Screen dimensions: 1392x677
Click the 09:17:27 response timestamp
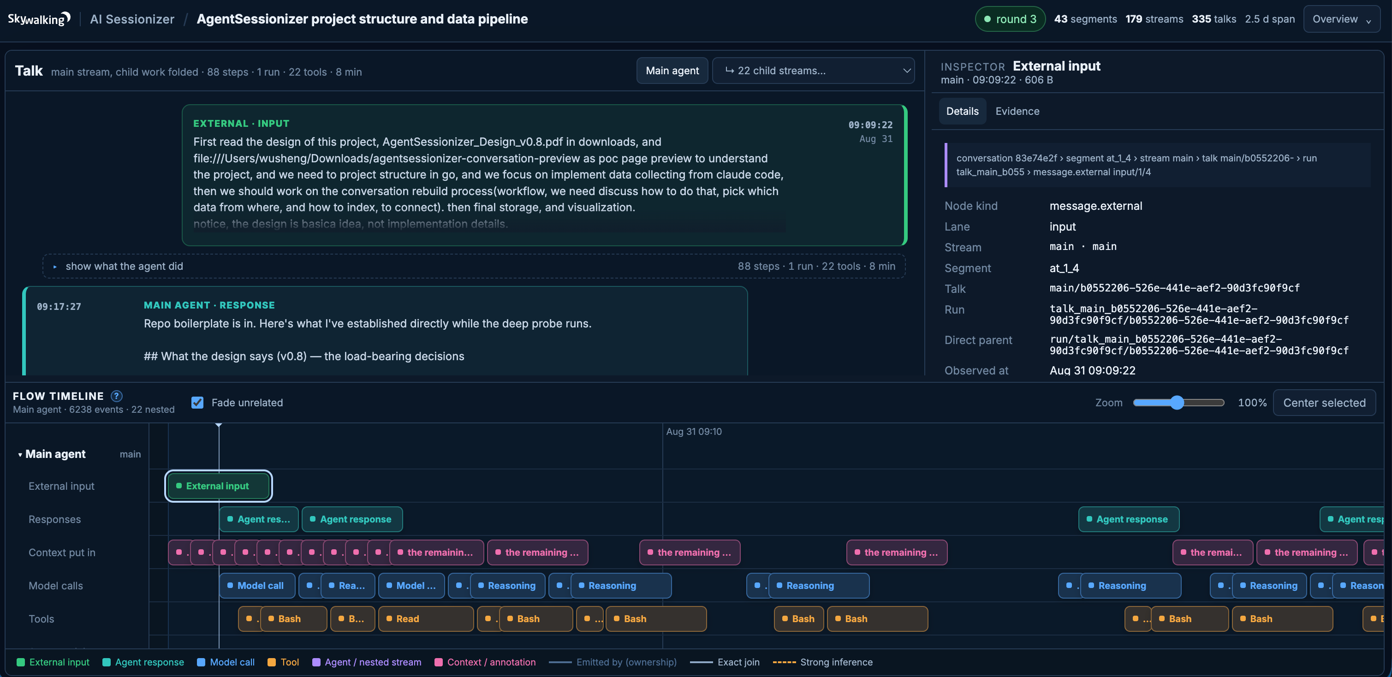coord(59,306)
